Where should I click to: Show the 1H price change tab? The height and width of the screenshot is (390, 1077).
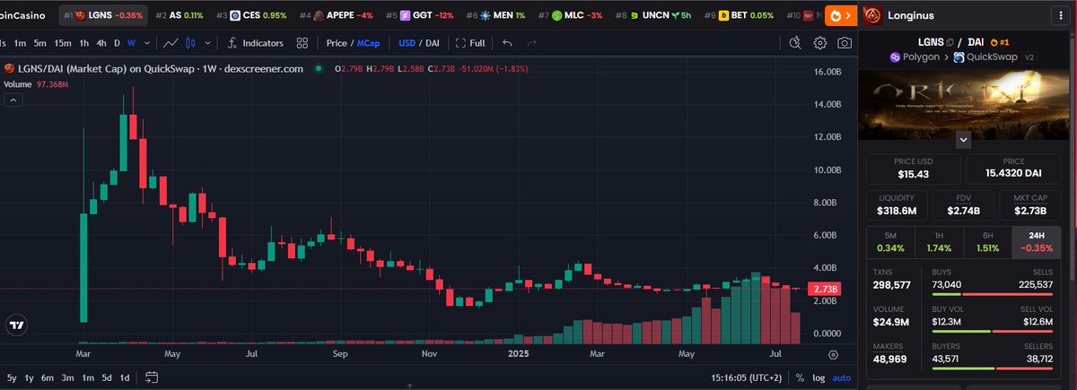click(x=939, y=242)
